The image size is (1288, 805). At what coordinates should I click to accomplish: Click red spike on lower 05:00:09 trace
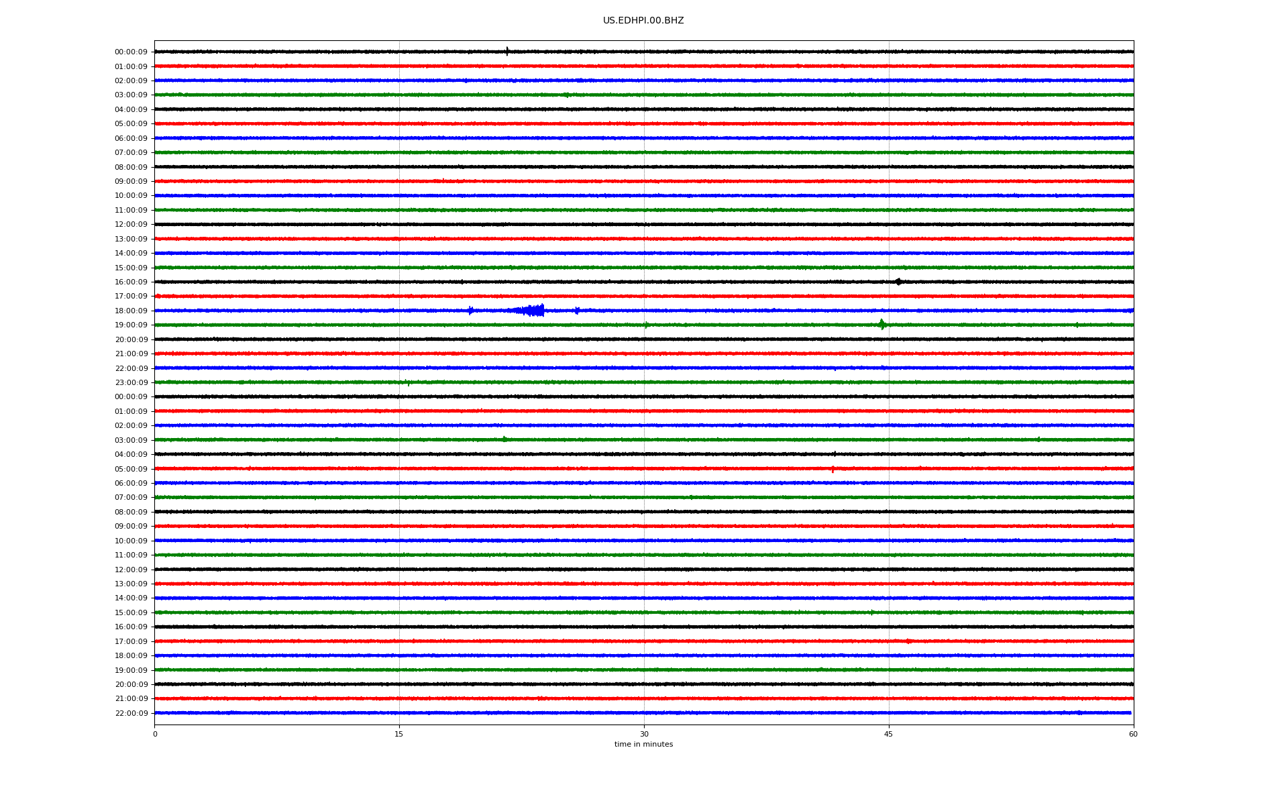833,469
